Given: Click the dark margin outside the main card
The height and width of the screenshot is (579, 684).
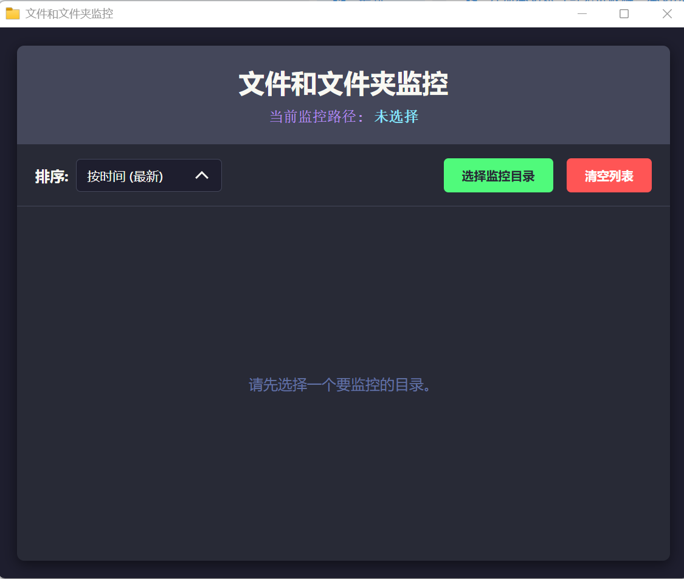Looking at the screenshot, I should click(8, 304).
